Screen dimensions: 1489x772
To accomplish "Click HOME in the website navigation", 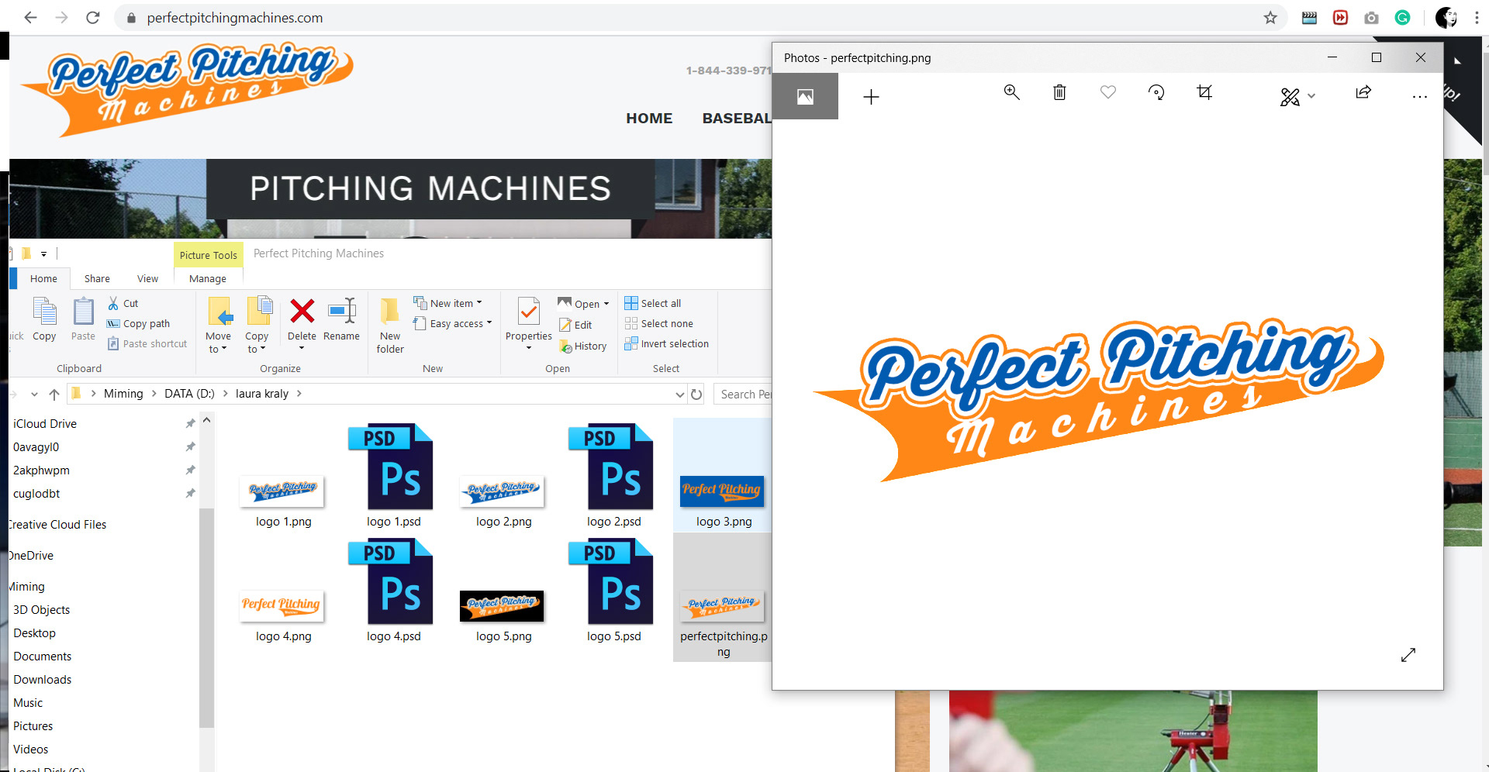I will 649,119.
